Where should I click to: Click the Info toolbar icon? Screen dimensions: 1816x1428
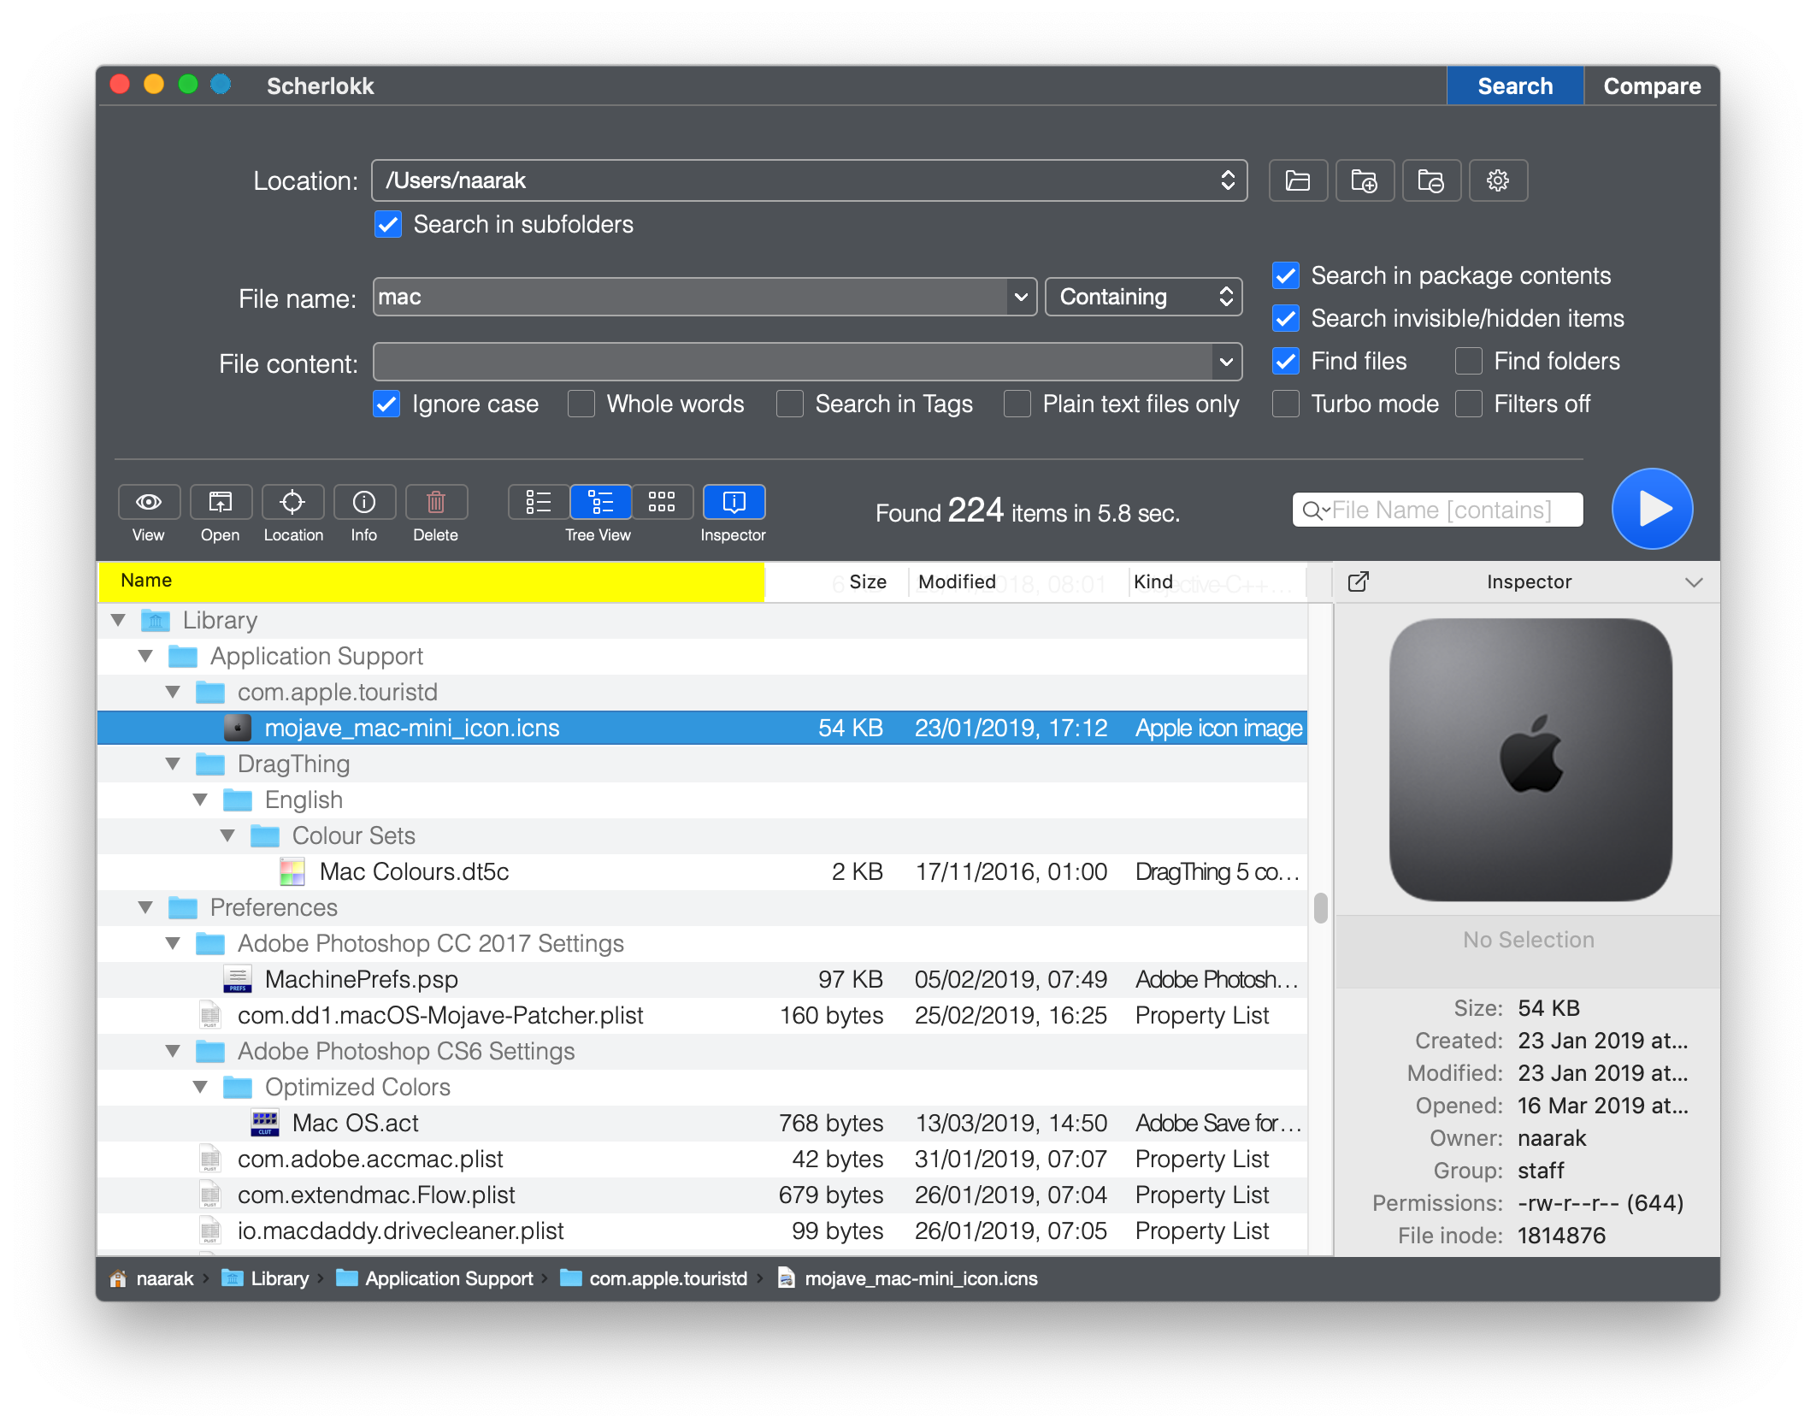[364, 502]
